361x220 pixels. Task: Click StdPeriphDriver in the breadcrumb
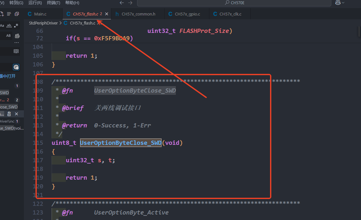[x=43, y=23]
